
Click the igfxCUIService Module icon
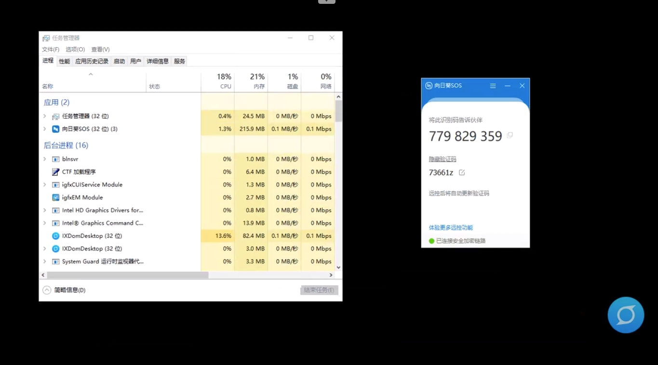tap(55, 185)
